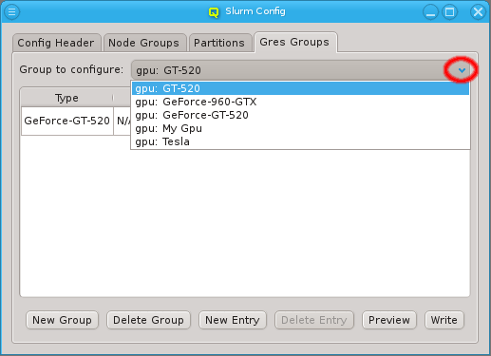Add a row with New Entry button
Viewport: 491px width, 356px height.
click(233, 320)
